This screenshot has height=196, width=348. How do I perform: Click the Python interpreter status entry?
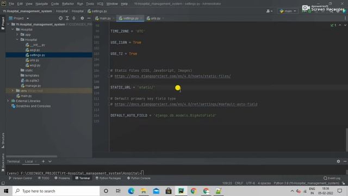click(x=307, y=183)
